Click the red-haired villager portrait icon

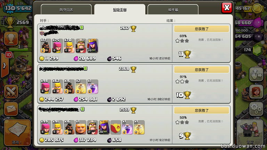point(256,92)
